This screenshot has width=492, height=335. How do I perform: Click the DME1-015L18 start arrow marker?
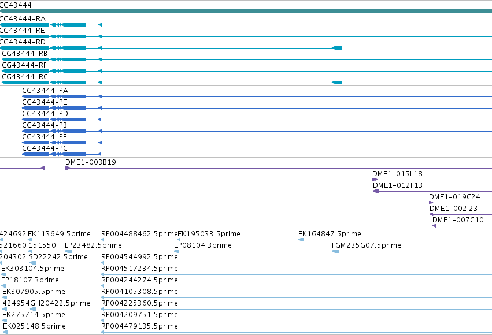[x=375, y=180]
